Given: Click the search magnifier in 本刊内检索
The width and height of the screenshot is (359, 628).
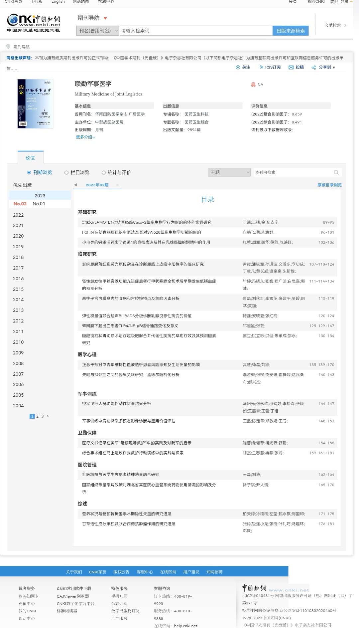Looking at the screenshot, I should 336,172.
